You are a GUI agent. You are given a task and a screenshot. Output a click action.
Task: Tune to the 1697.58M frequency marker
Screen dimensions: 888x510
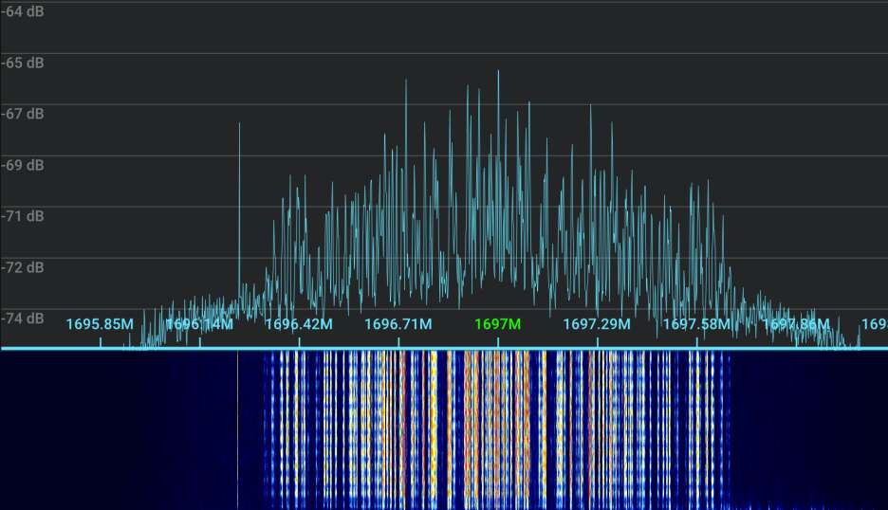[696, 324]
